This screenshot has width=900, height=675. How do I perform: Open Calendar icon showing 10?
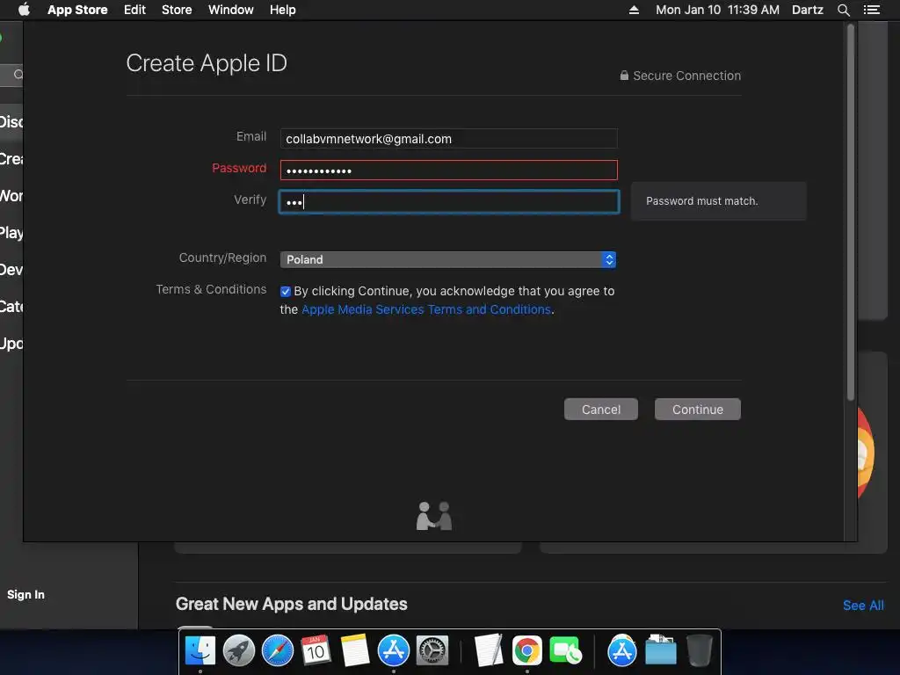point(316,651)
